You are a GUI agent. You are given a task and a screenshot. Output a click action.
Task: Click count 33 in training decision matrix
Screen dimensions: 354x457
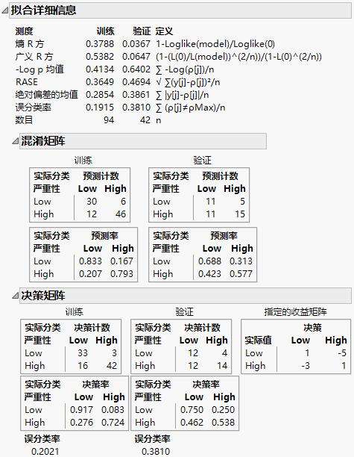point(82,353)
